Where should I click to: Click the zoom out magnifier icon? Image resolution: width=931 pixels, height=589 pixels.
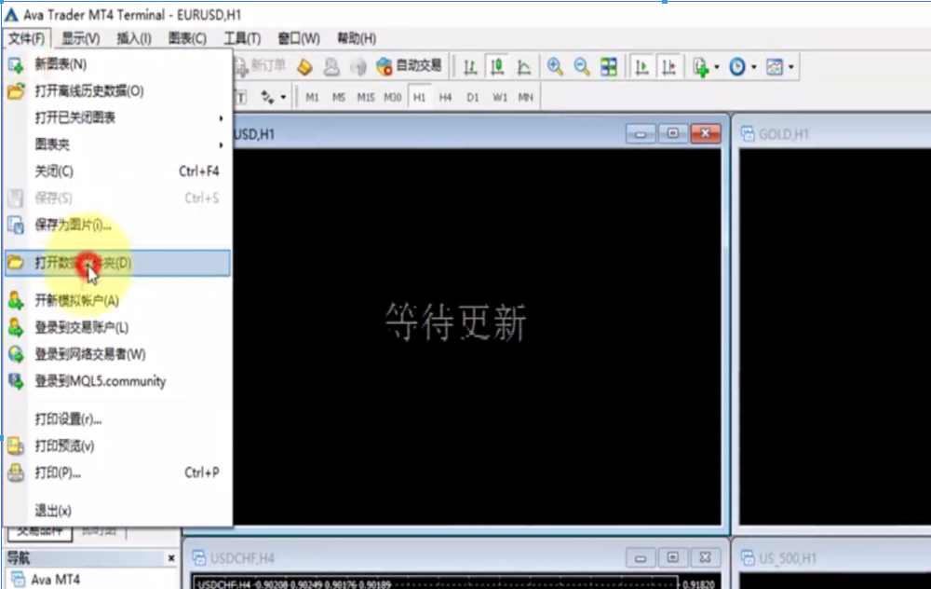click(x=582, y=66)
